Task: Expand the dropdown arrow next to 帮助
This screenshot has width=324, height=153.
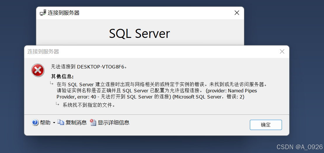Action: 54,123
